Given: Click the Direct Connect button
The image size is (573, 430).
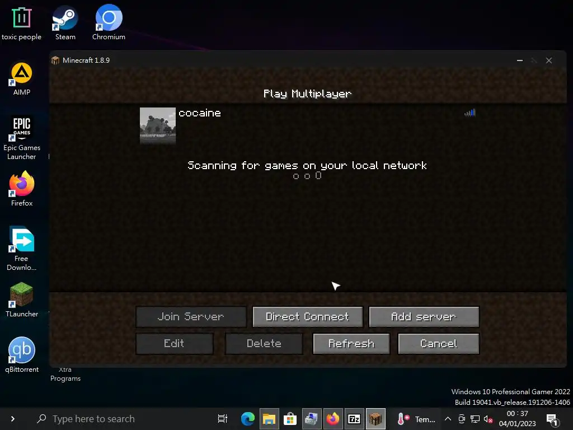Looking at the screenshot, I should point(307,317).
